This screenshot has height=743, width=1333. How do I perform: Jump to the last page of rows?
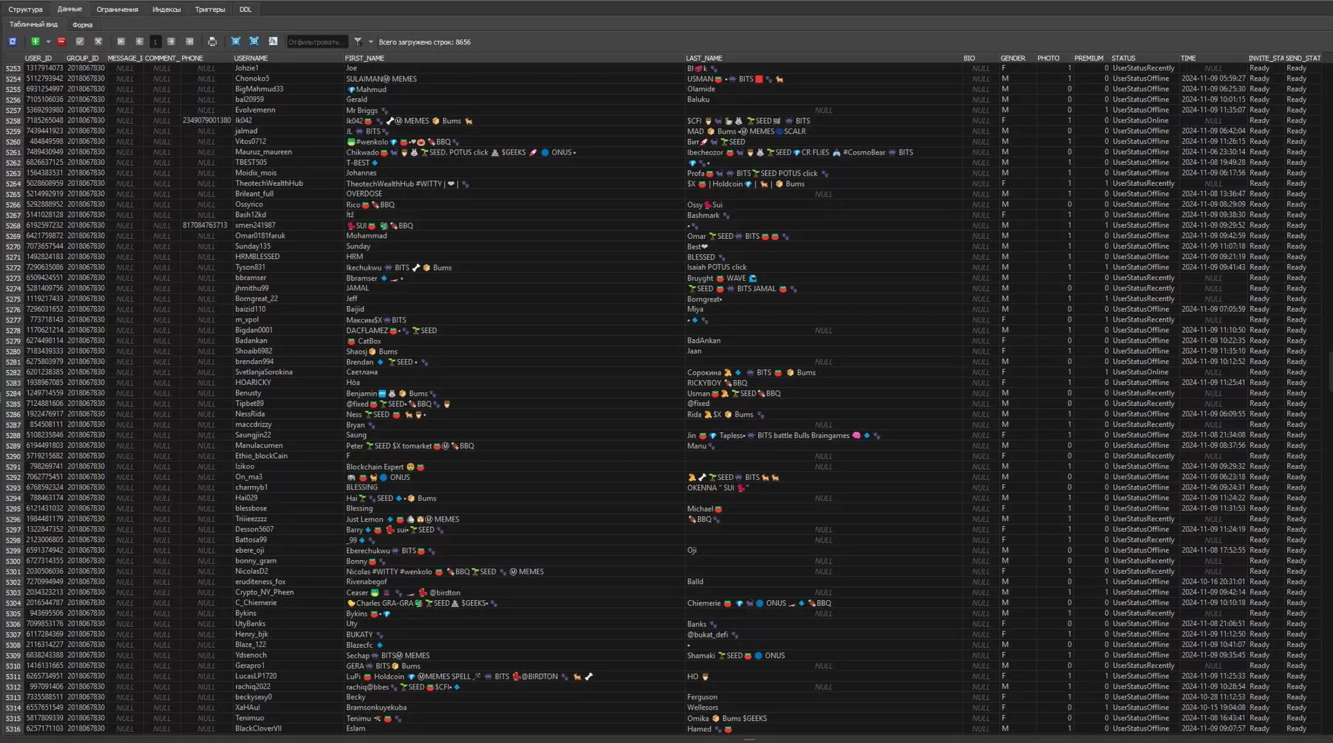point(190,41)
